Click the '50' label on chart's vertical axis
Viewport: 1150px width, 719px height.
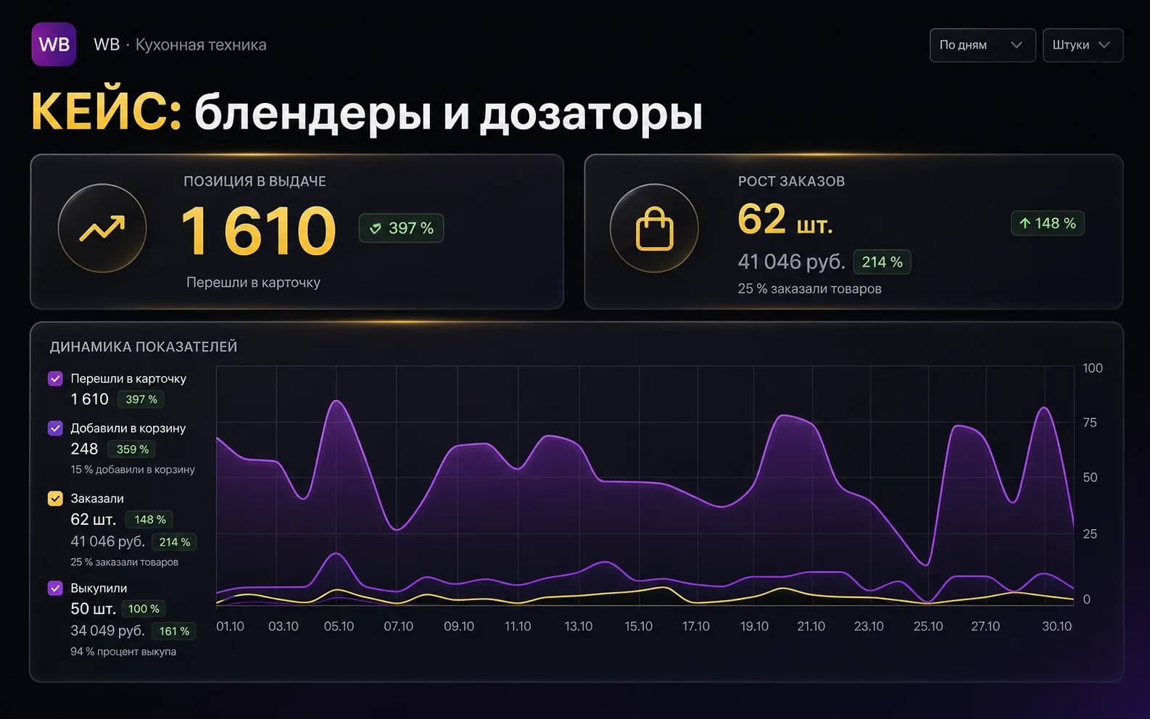coord(1090,478)
